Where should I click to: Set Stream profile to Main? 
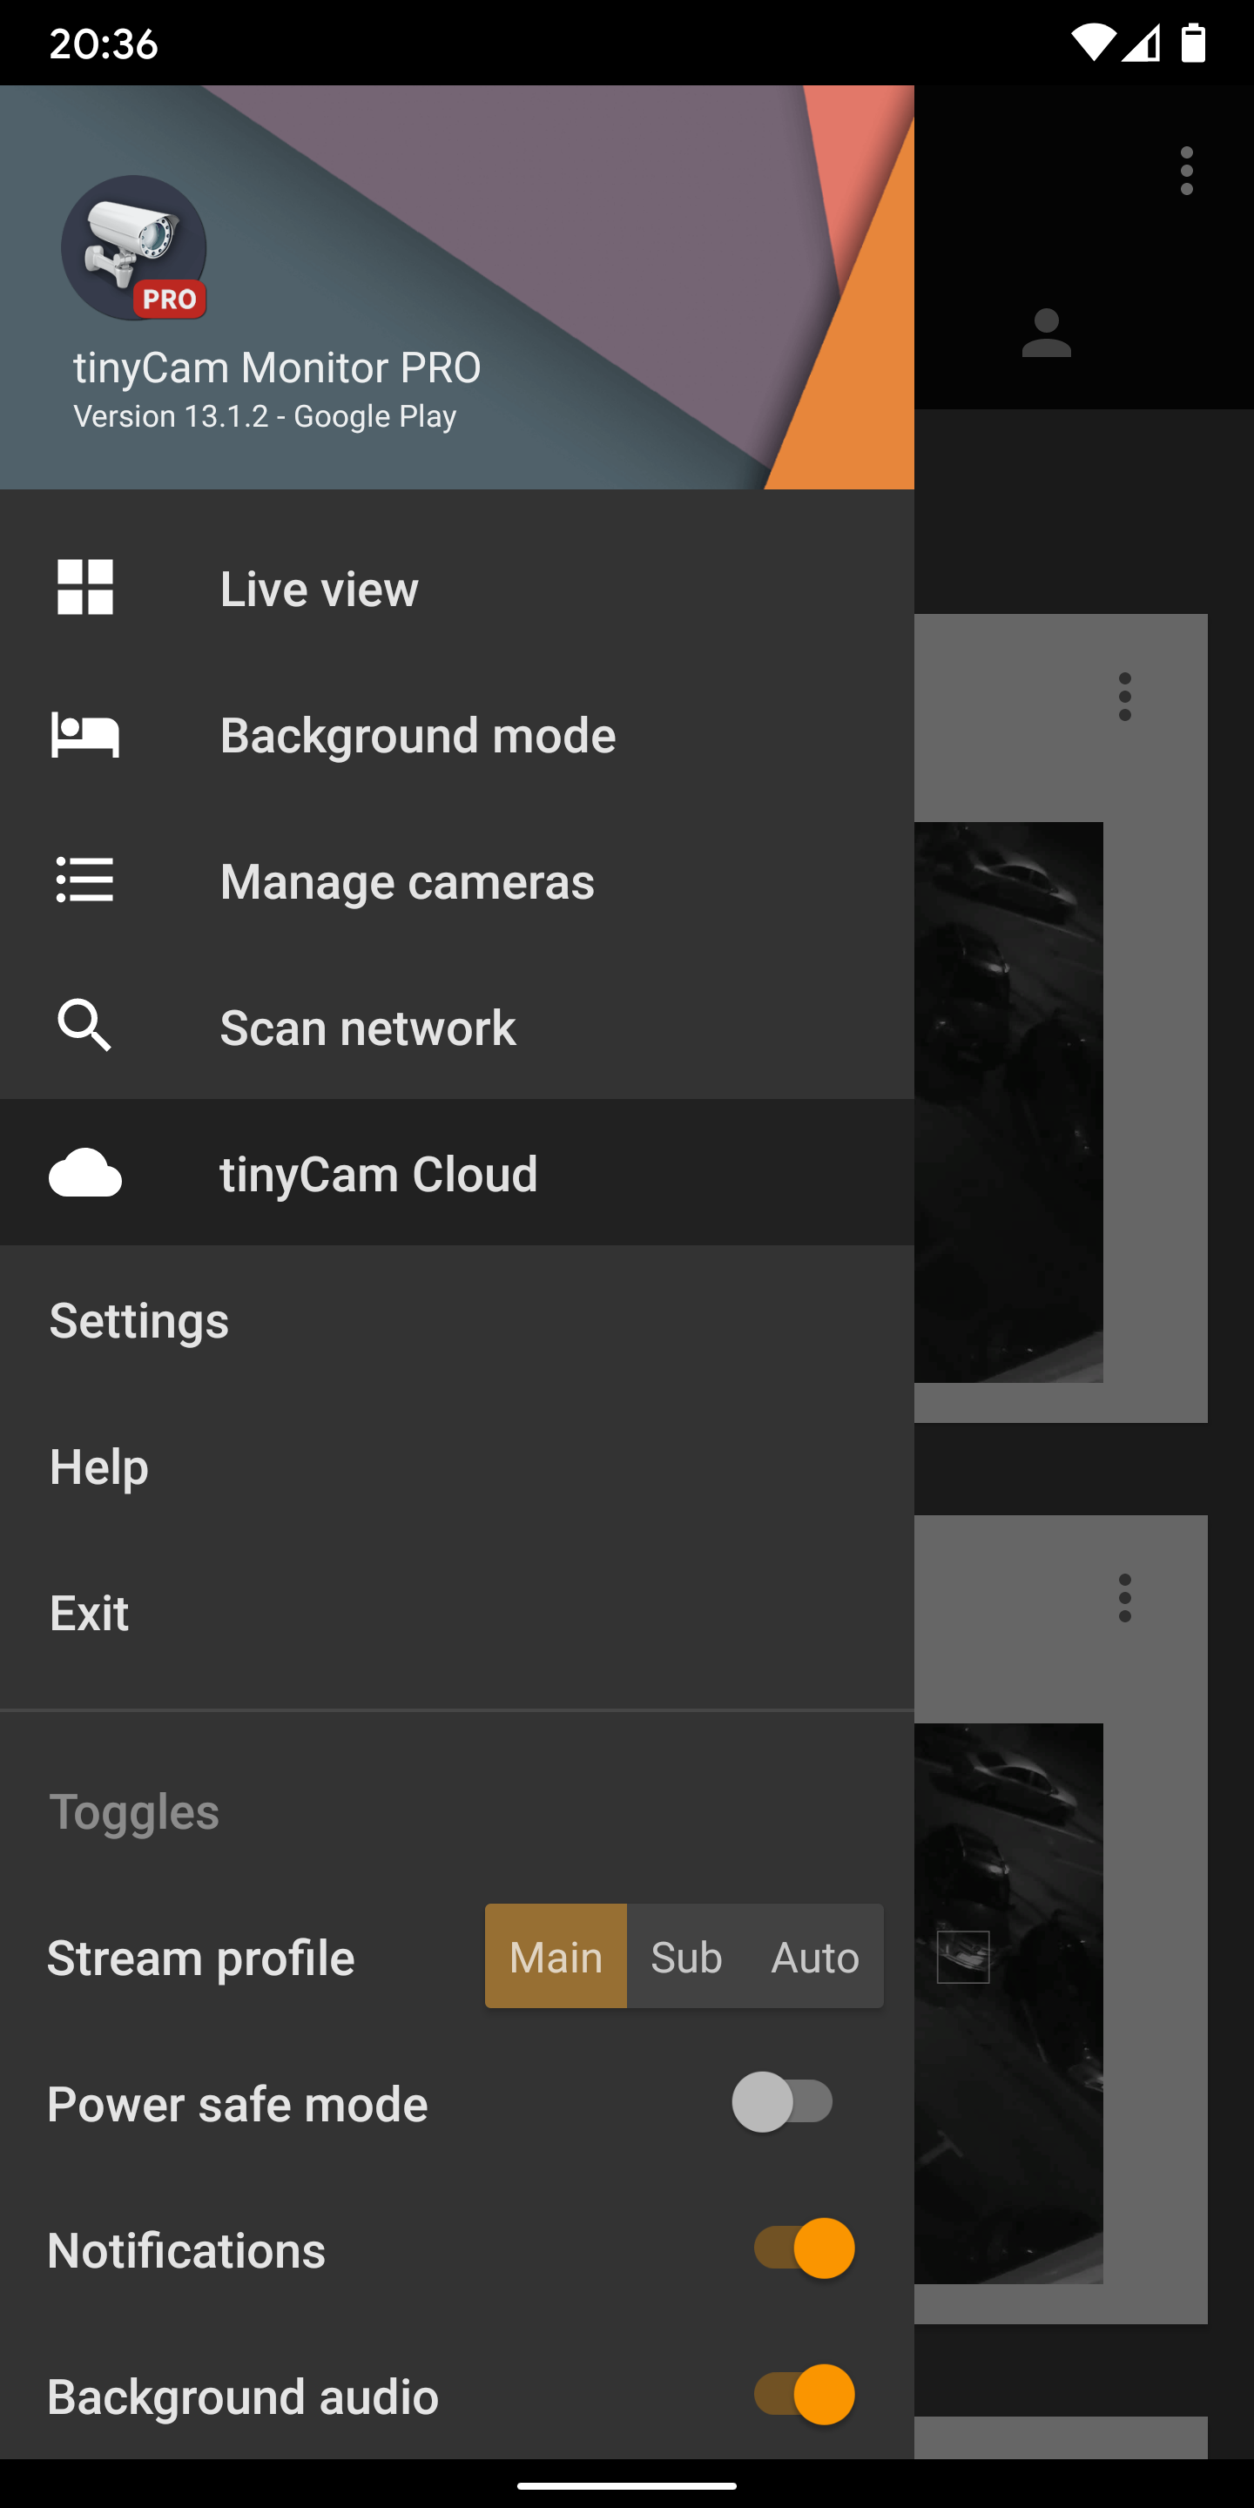pos(556,1956)
